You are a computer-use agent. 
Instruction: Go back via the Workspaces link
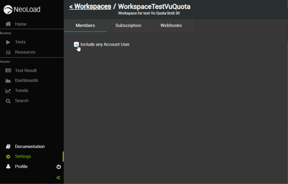[90, 6]
